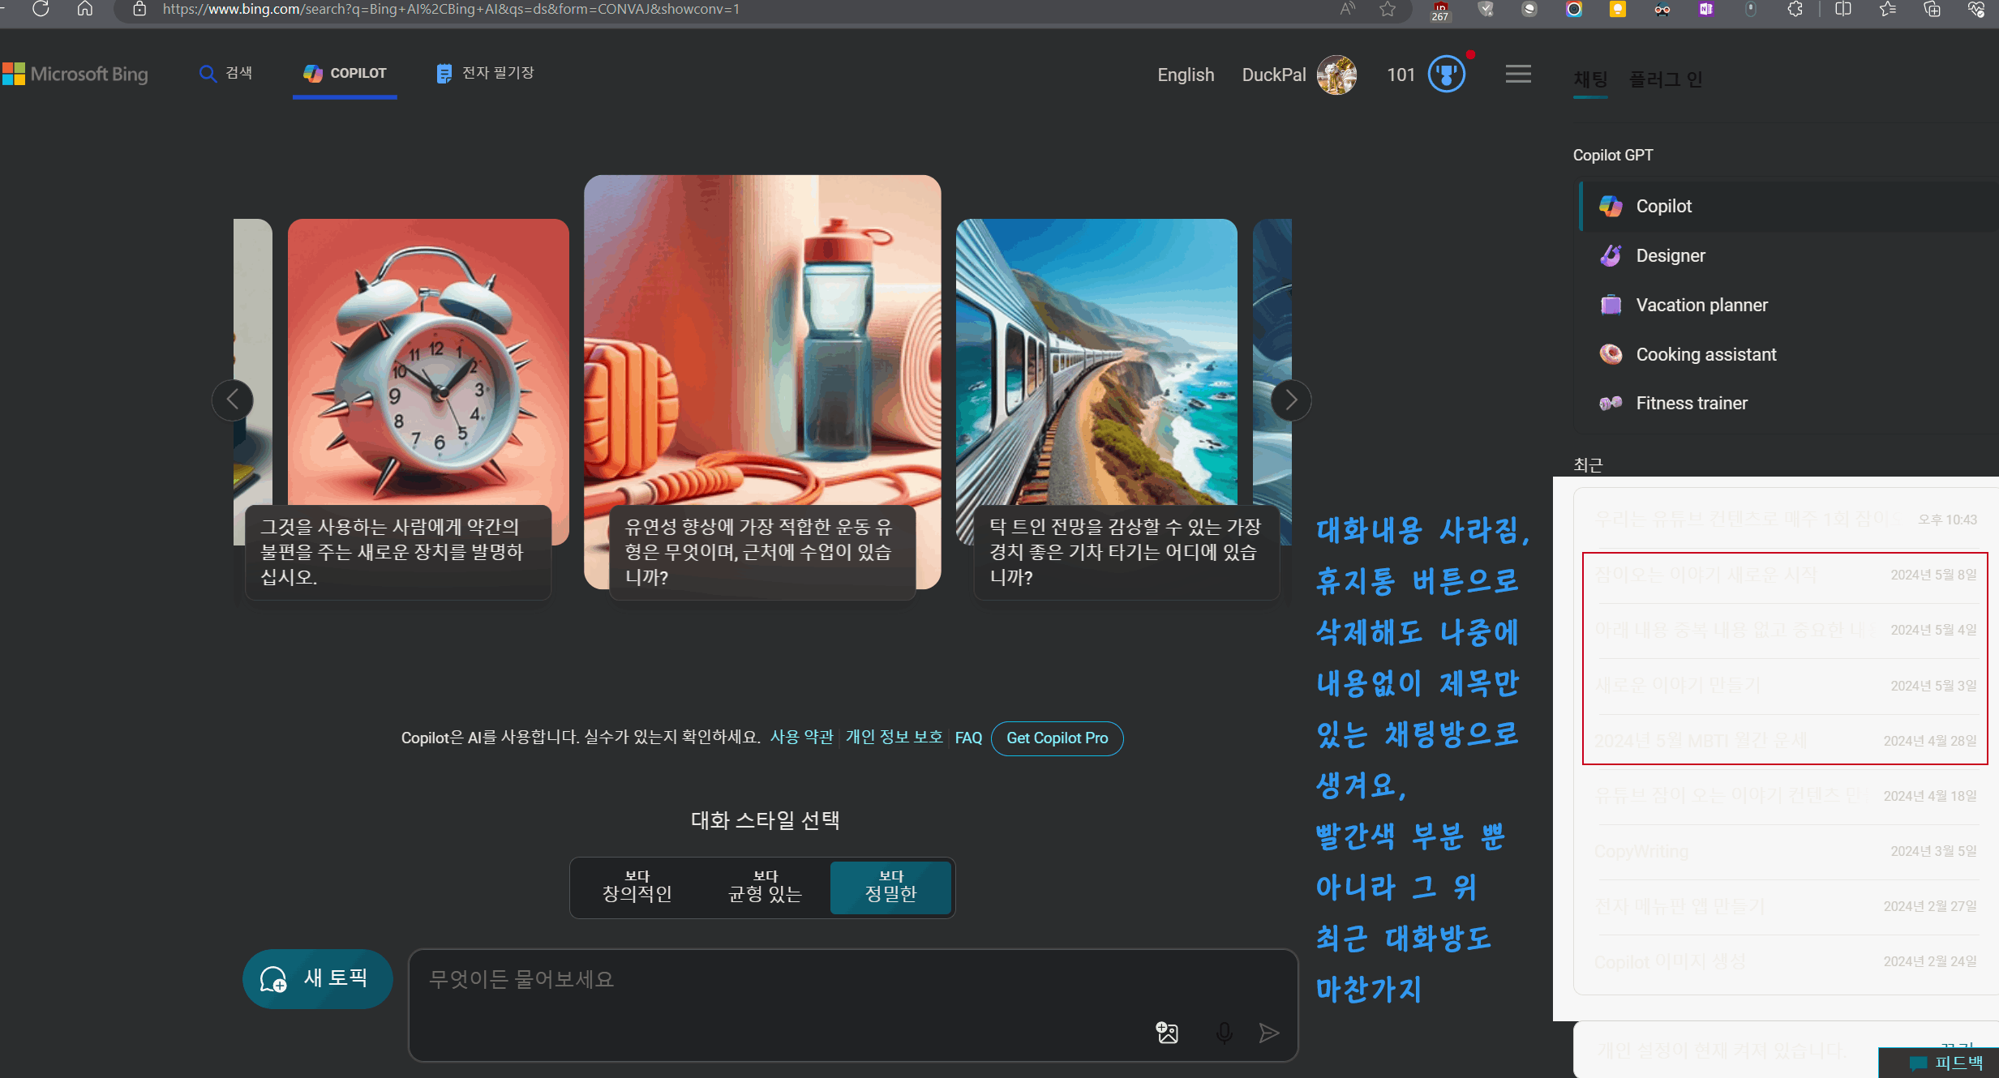
Task: Open the yellow Google Keep extension icon
Action: click(x=1618, y=9)
